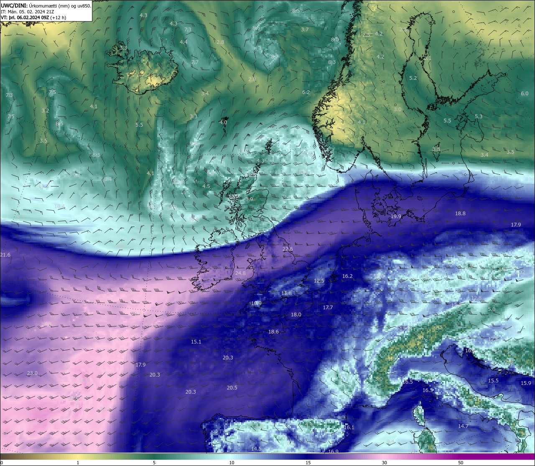
Task: Click the 15.5 value over the Adriatic
Action: [x=493, y=381]
